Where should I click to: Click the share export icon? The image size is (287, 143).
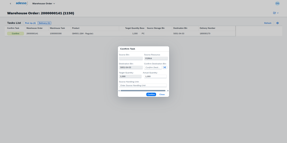(275, 13)
